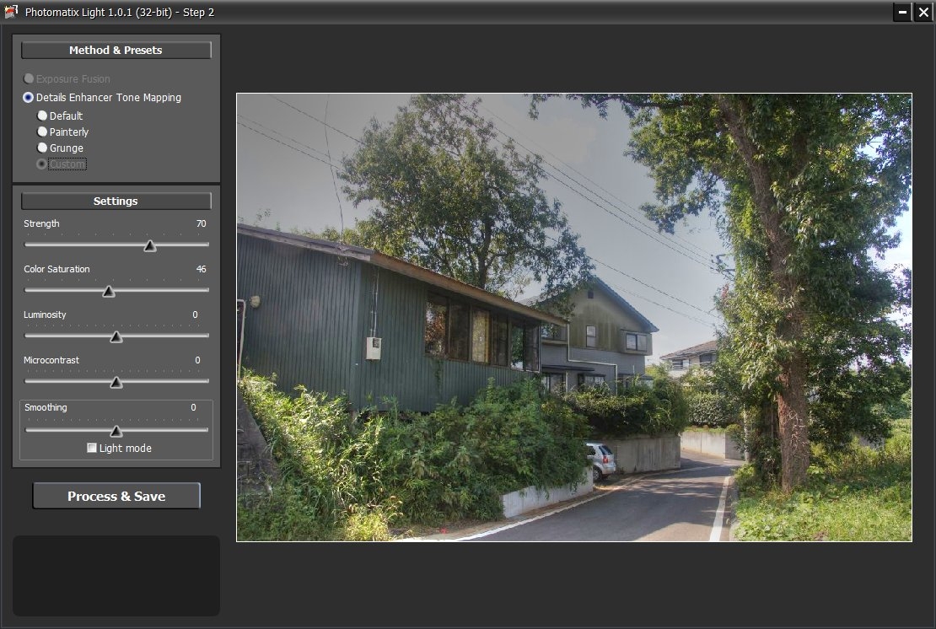Click the Smoothing label
This screenshot has height=629, width=936.
point(46,407)
